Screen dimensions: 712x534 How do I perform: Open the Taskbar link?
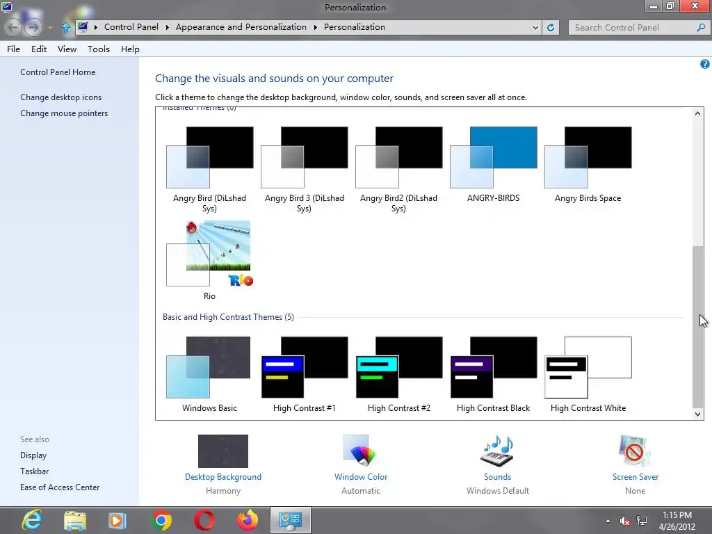(34, 471)
